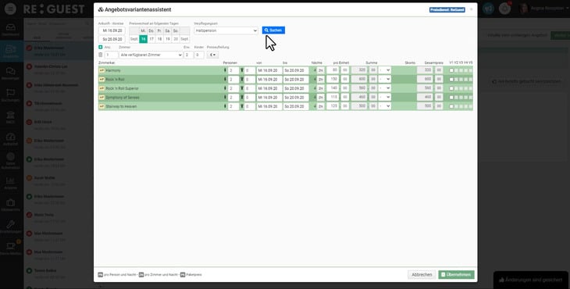
Task: Click the green Übernehmen button
Action: (x=456, y=275)
